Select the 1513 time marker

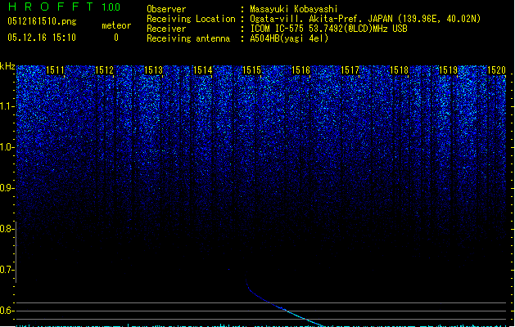click(153, 71)
